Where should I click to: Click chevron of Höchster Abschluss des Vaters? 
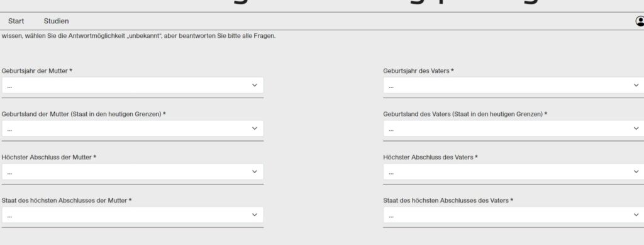tap(636, 171)
